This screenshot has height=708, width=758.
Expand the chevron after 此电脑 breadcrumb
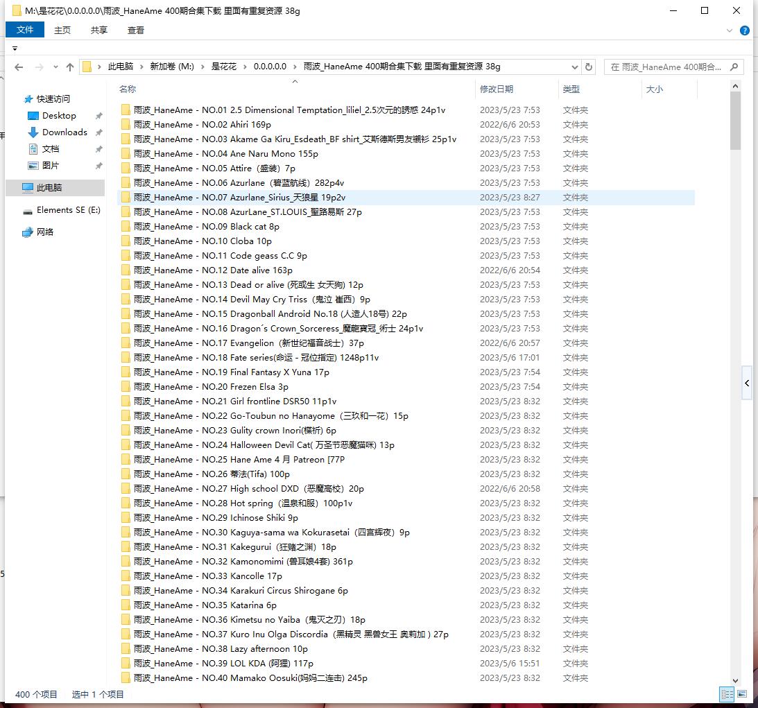tap(141, 67)
